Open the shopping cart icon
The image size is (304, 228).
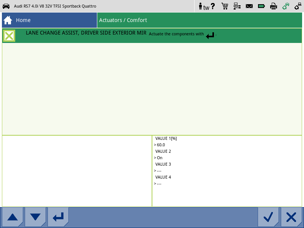(x=225, y=6)
